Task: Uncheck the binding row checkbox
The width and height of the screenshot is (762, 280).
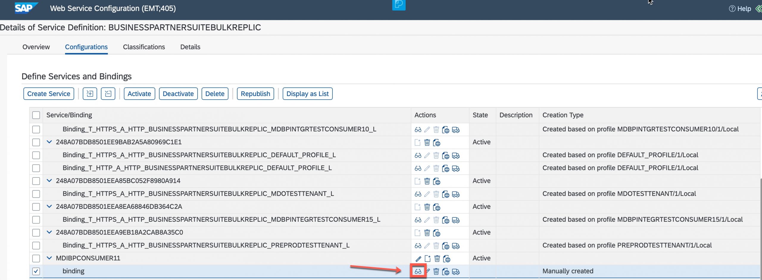Action: (36, 271)
